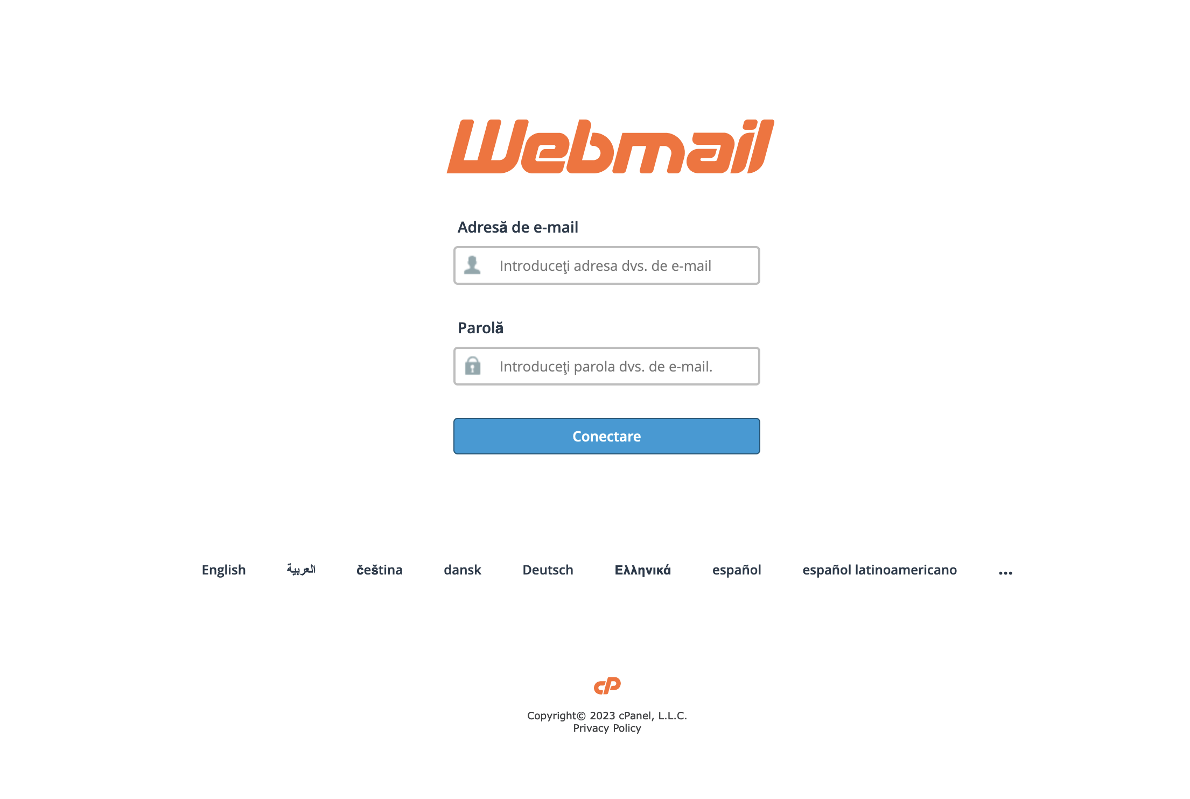Select Ελληνικά language option
Screen dimensions: 1190x799
pos(642,570)
